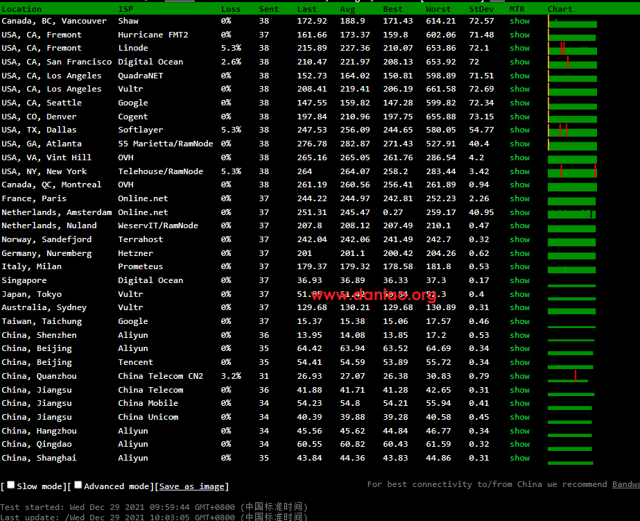Show MTR for Los Angeles QuadraNET
The image size is (640, 521).
click(519, 76)
